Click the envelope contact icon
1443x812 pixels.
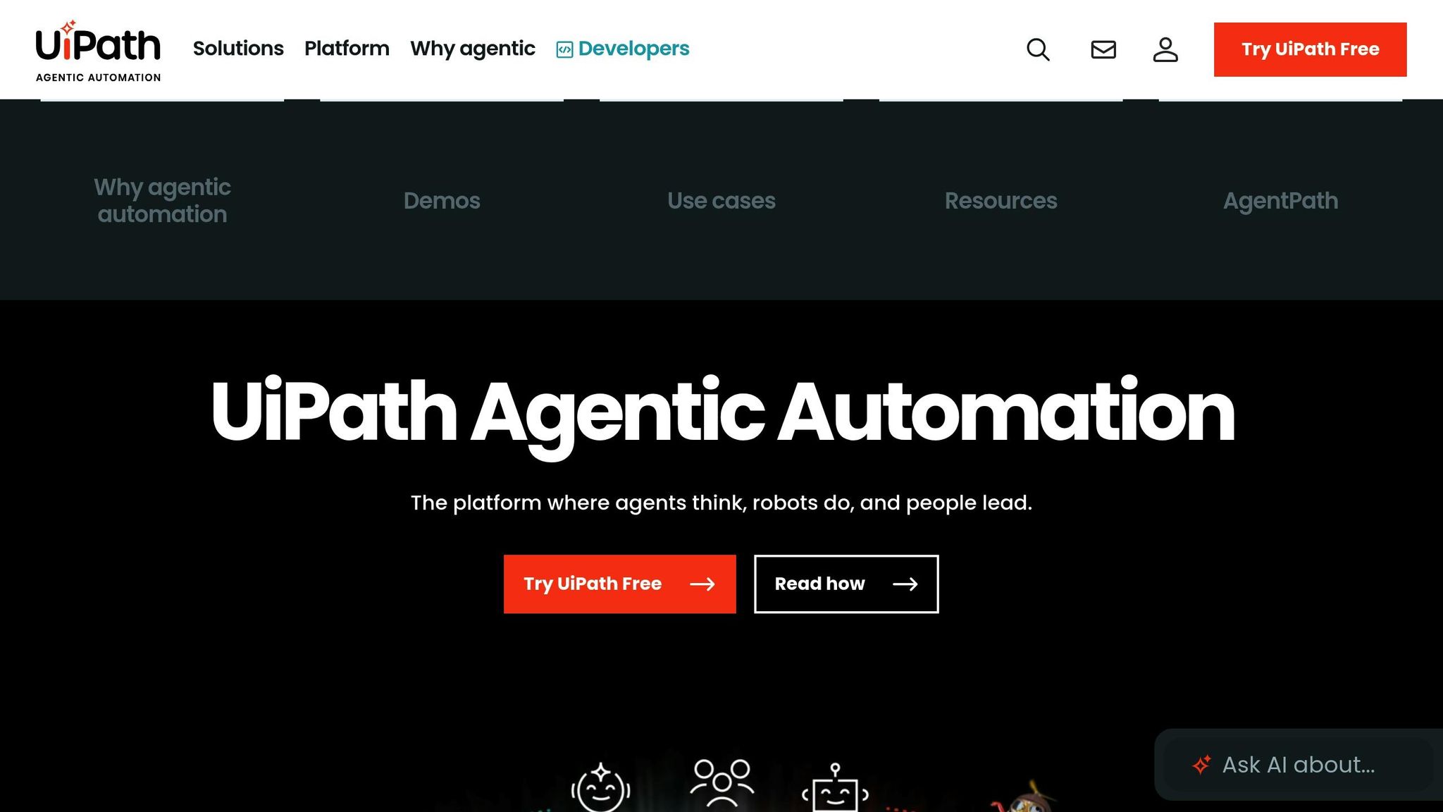point(1102,49)
